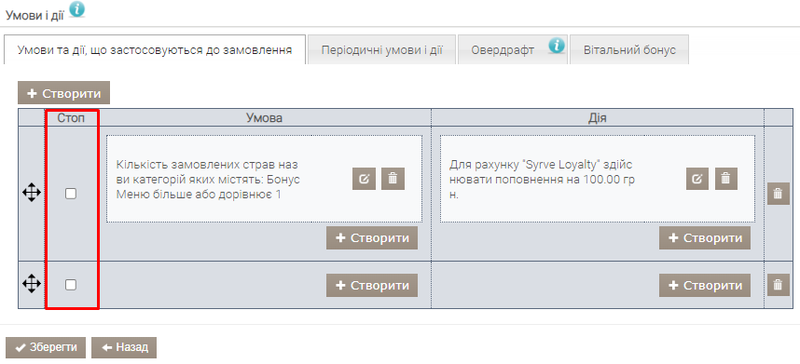
Task: Go back with the Назад button
Action: pyautogui.click(x=124, y=348)
